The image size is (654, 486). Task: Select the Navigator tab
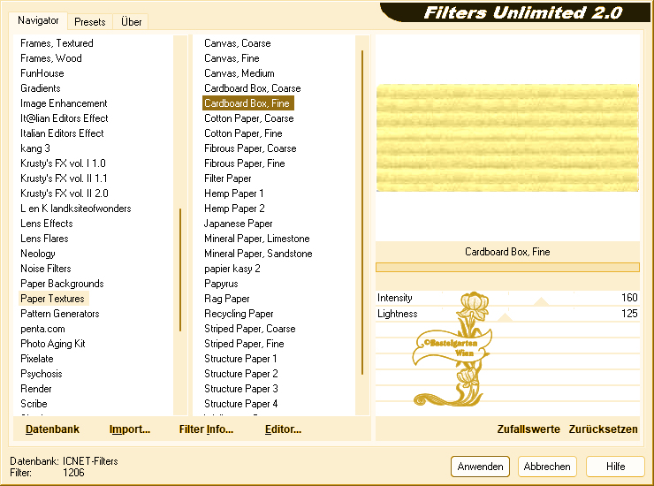click(38, 20)
